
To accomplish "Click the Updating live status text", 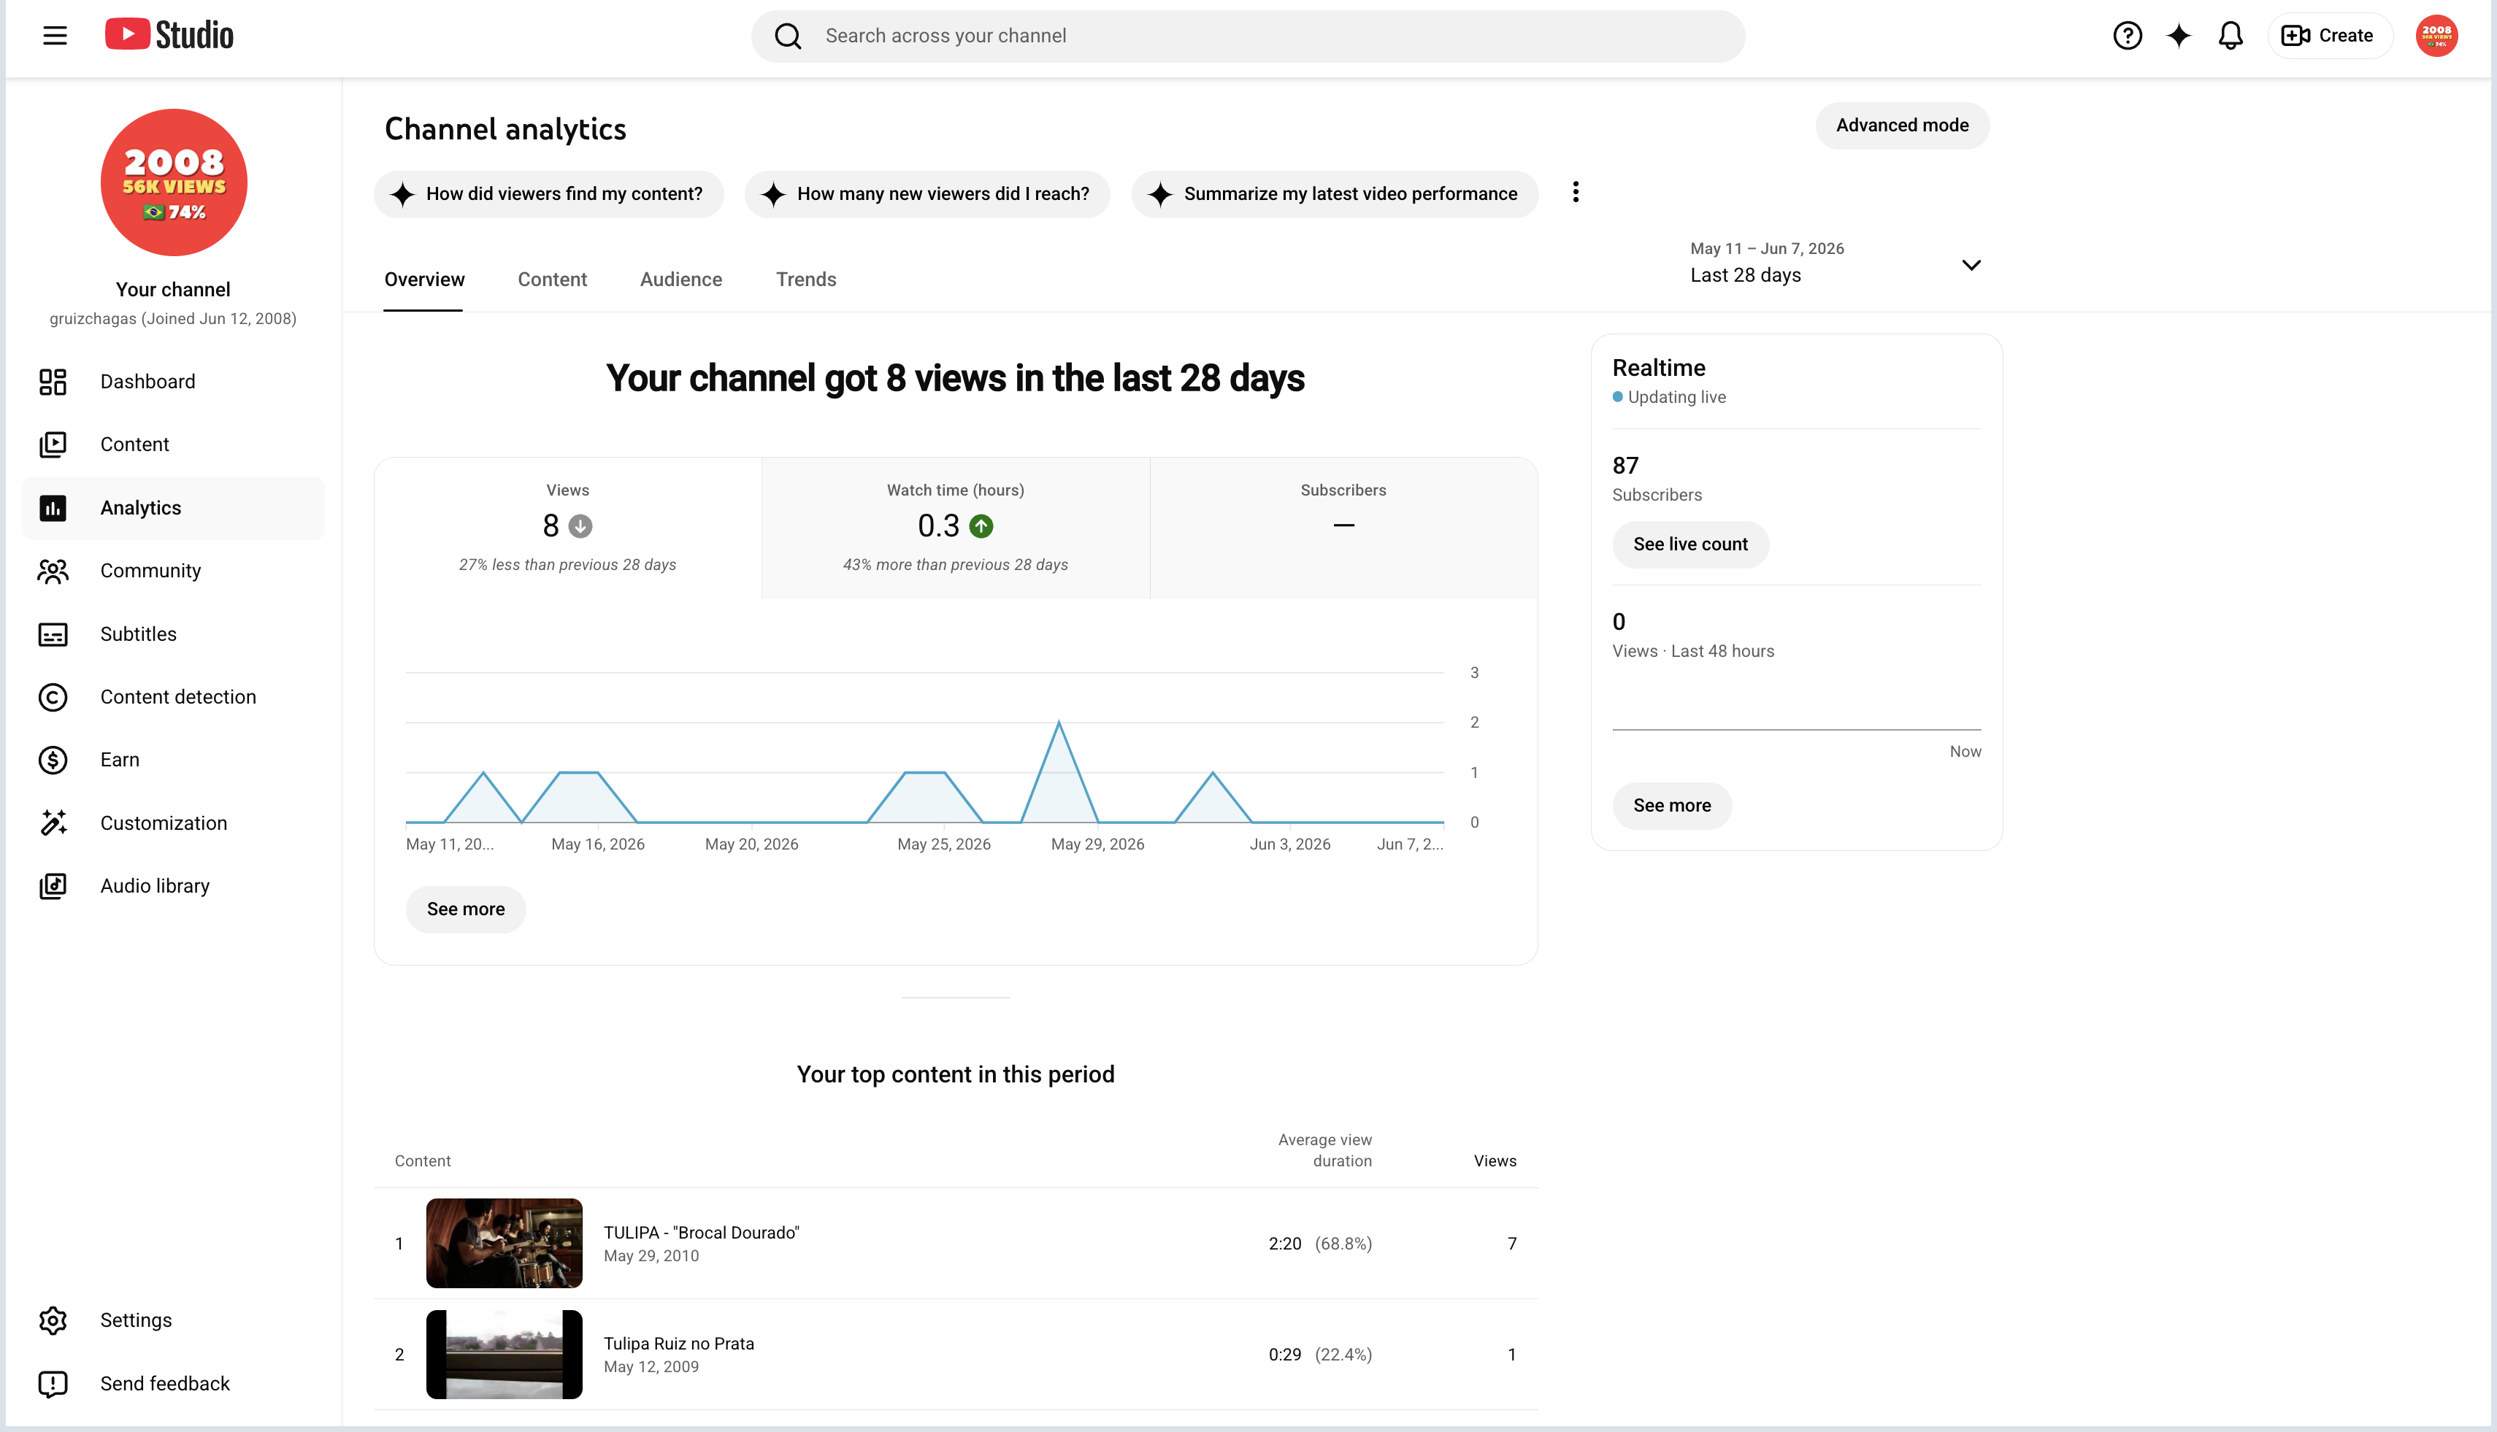I will coord(1676,397).
